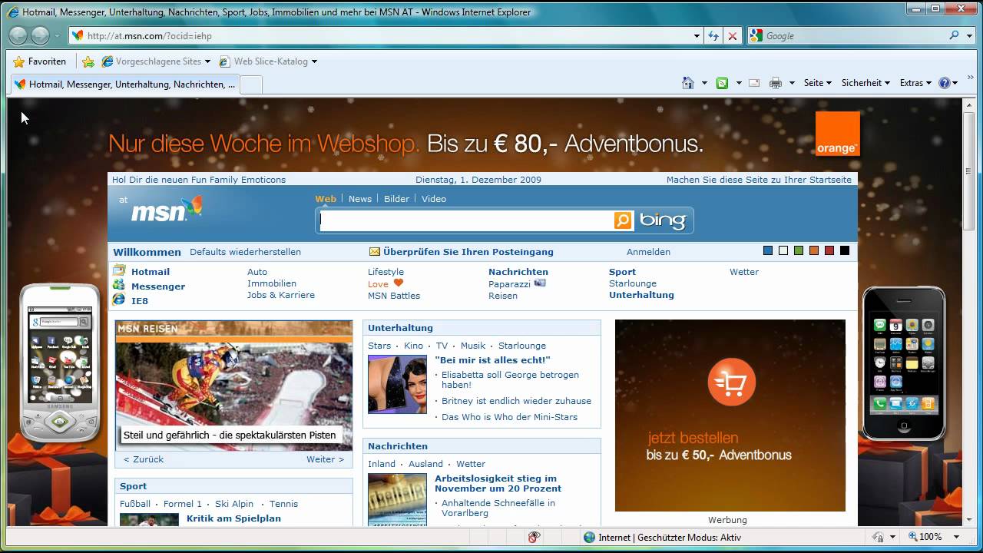Open the Seite menu
This screenshot has width=983, height=553.
(817, 83)
